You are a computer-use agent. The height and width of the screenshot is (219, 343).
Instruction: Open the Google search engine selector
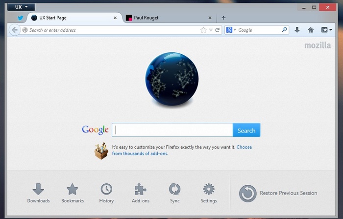[231, 30]
